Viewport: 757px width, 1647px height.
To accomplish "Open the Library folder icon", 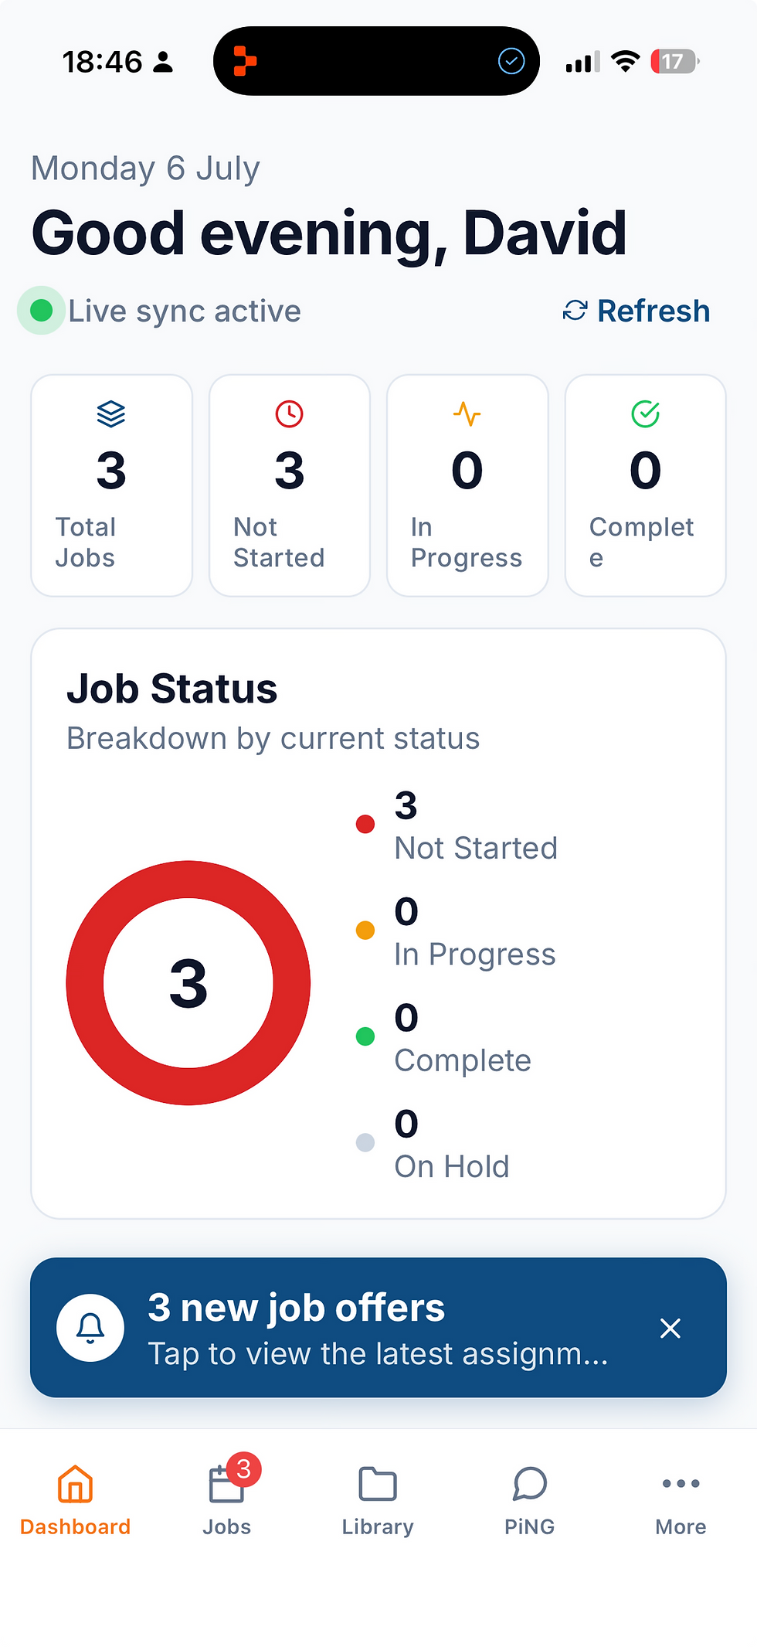I will click(378, 1483).
